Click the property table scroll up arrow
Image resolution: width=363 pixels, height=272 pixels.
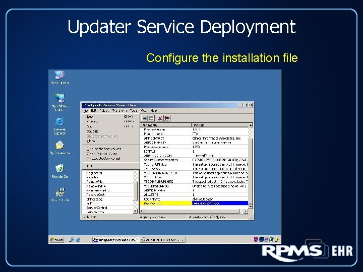click(x=251, y=125)
